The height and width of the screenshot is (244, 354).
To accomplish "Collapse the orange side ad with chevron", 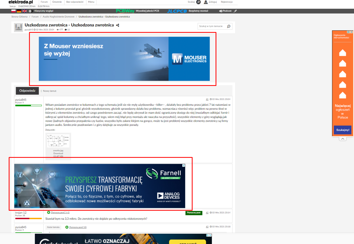I will pos(343,139).
